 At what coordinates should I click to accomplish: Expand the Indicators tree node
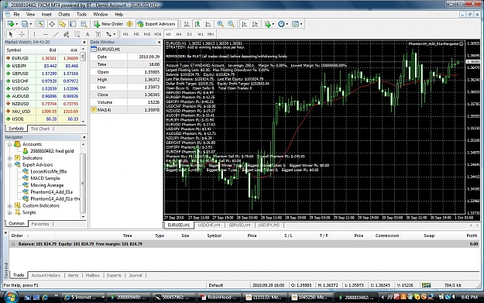(9, 158)
